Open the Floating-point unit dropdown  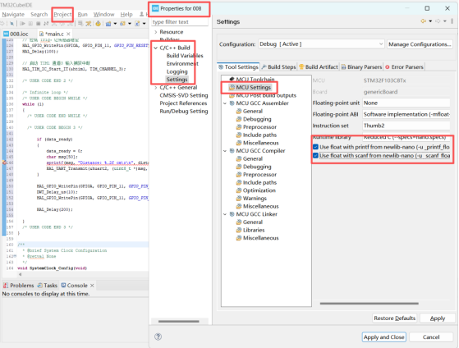[x=406, y=103]
